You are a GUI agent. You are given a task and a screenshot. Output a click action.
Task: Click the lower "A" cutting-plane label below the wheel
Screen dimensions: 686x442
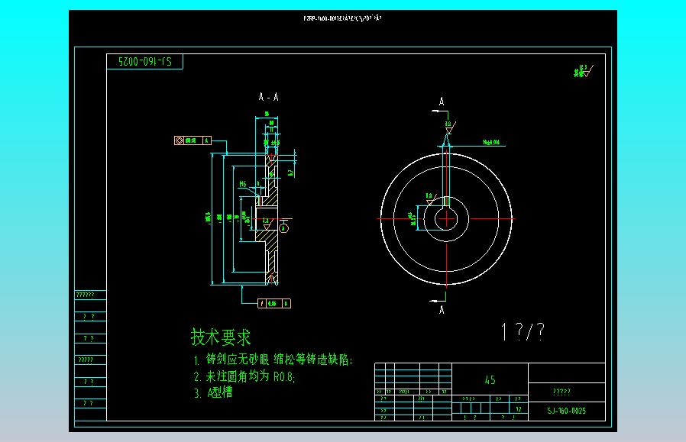coord(442,310)
